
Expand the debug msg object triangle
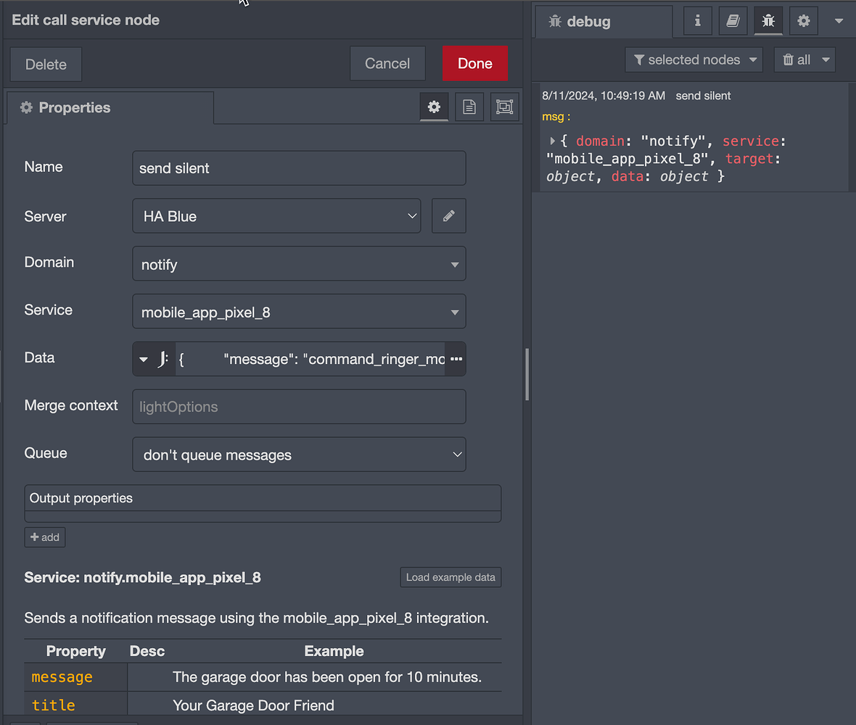coord(553,141)
